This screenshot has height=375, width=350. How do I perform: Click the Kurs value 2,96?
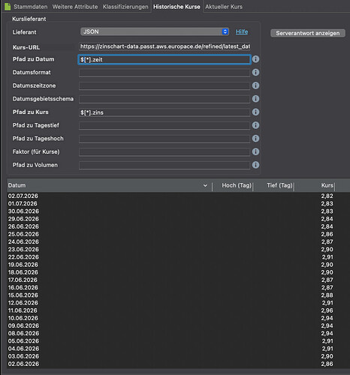coord(327,310)
